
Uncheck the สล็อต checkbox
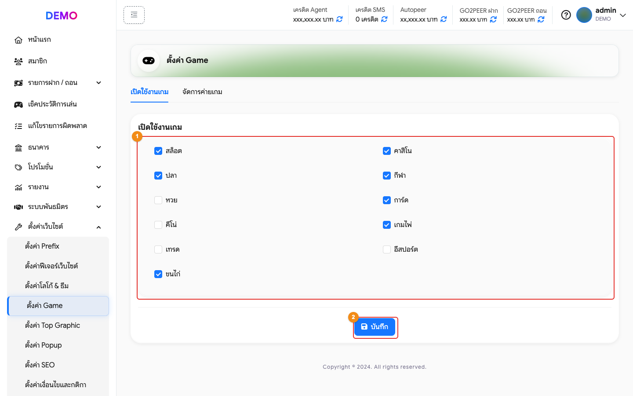pyautogui.click(x=158, y=151)
